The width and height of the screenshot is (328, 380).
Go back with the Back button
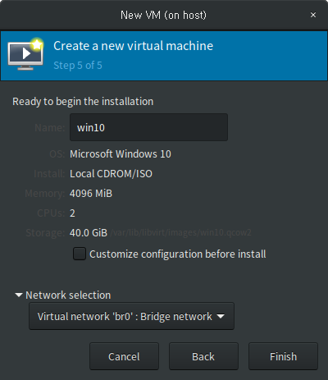point(203,356)
